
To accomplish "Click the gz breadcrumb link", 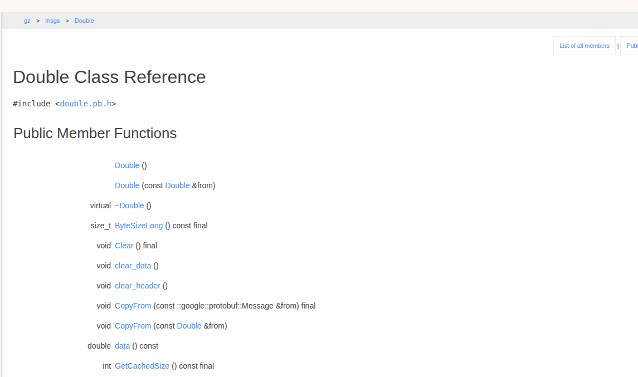I will [x=27, y=21].
